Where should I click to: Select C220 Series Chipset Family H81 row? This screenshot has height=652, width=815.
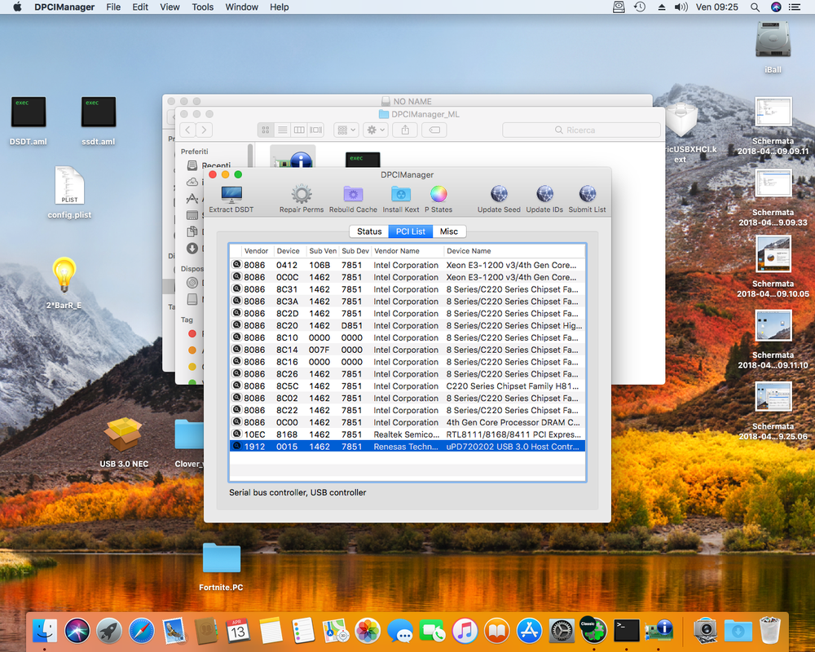click(x=407, y=385)
